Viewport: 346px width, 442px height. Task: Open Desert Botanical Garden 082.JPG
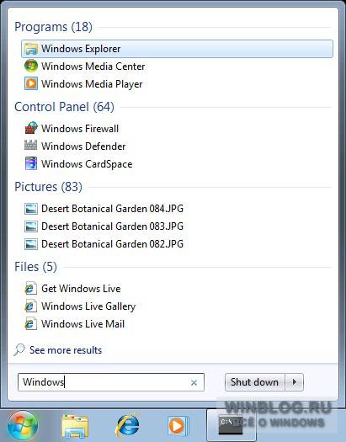[112, 244]
